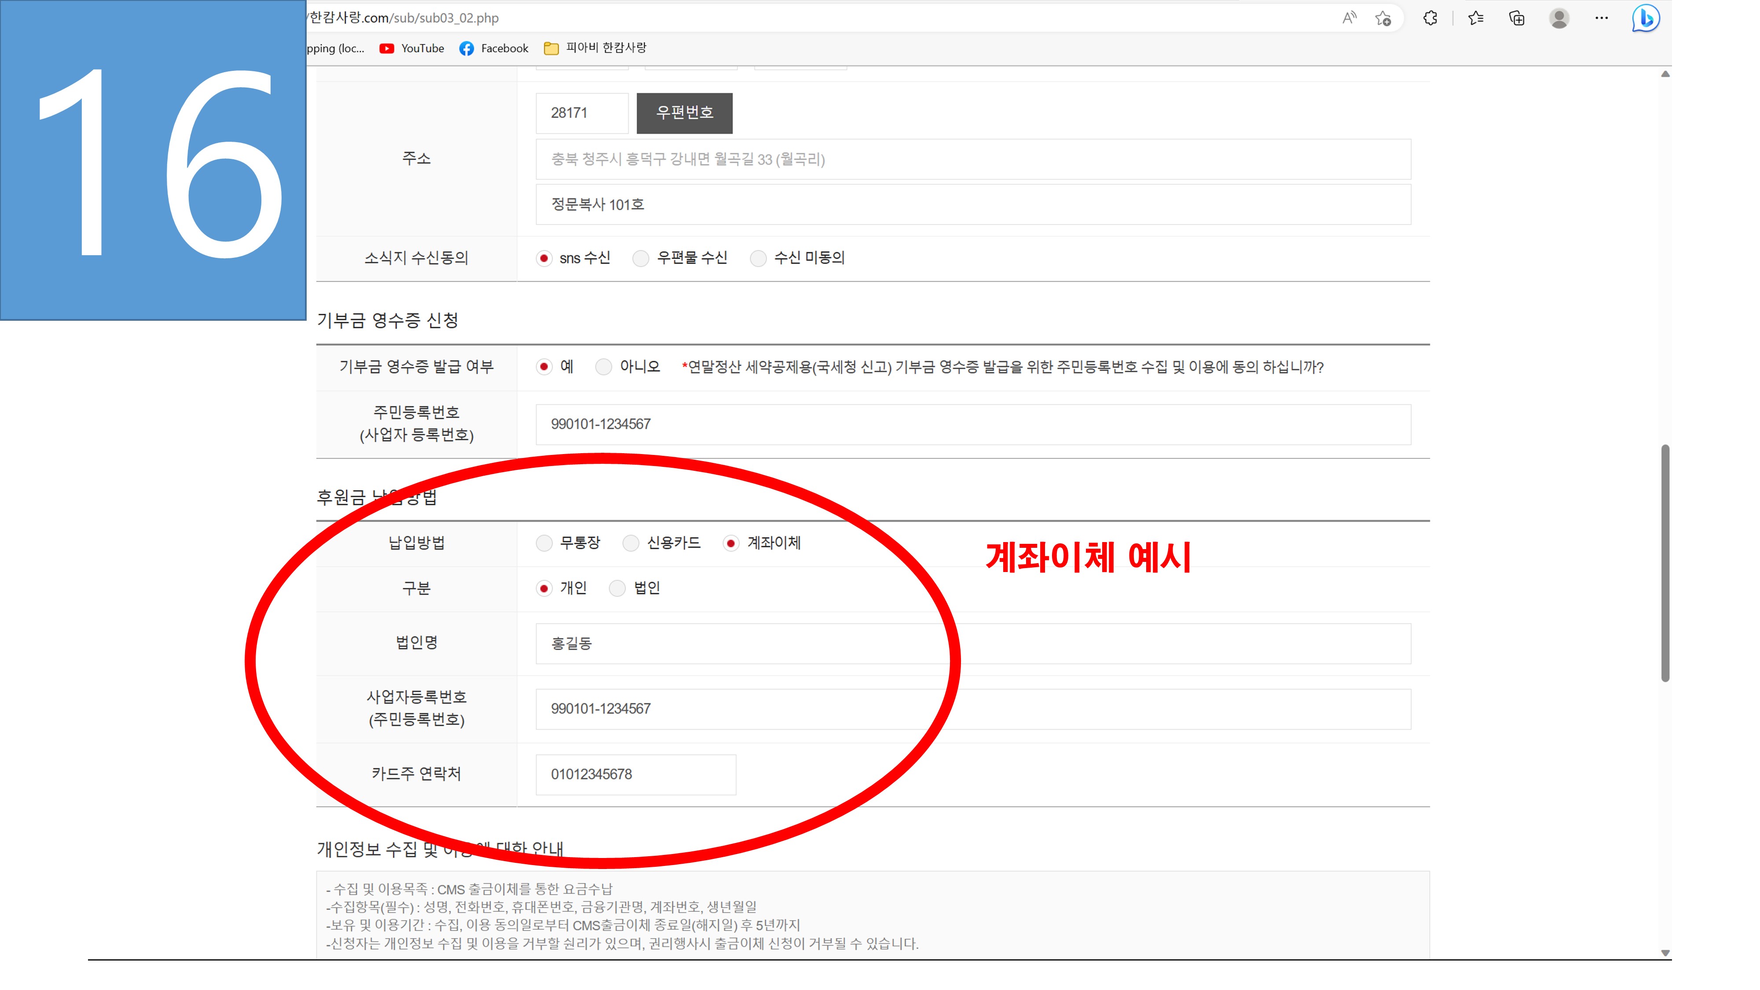This screenshot has width=1760, height=990.
Task: Click the 우편번호 postal code button
Action: pyautogui.click(x=684, y=113)
